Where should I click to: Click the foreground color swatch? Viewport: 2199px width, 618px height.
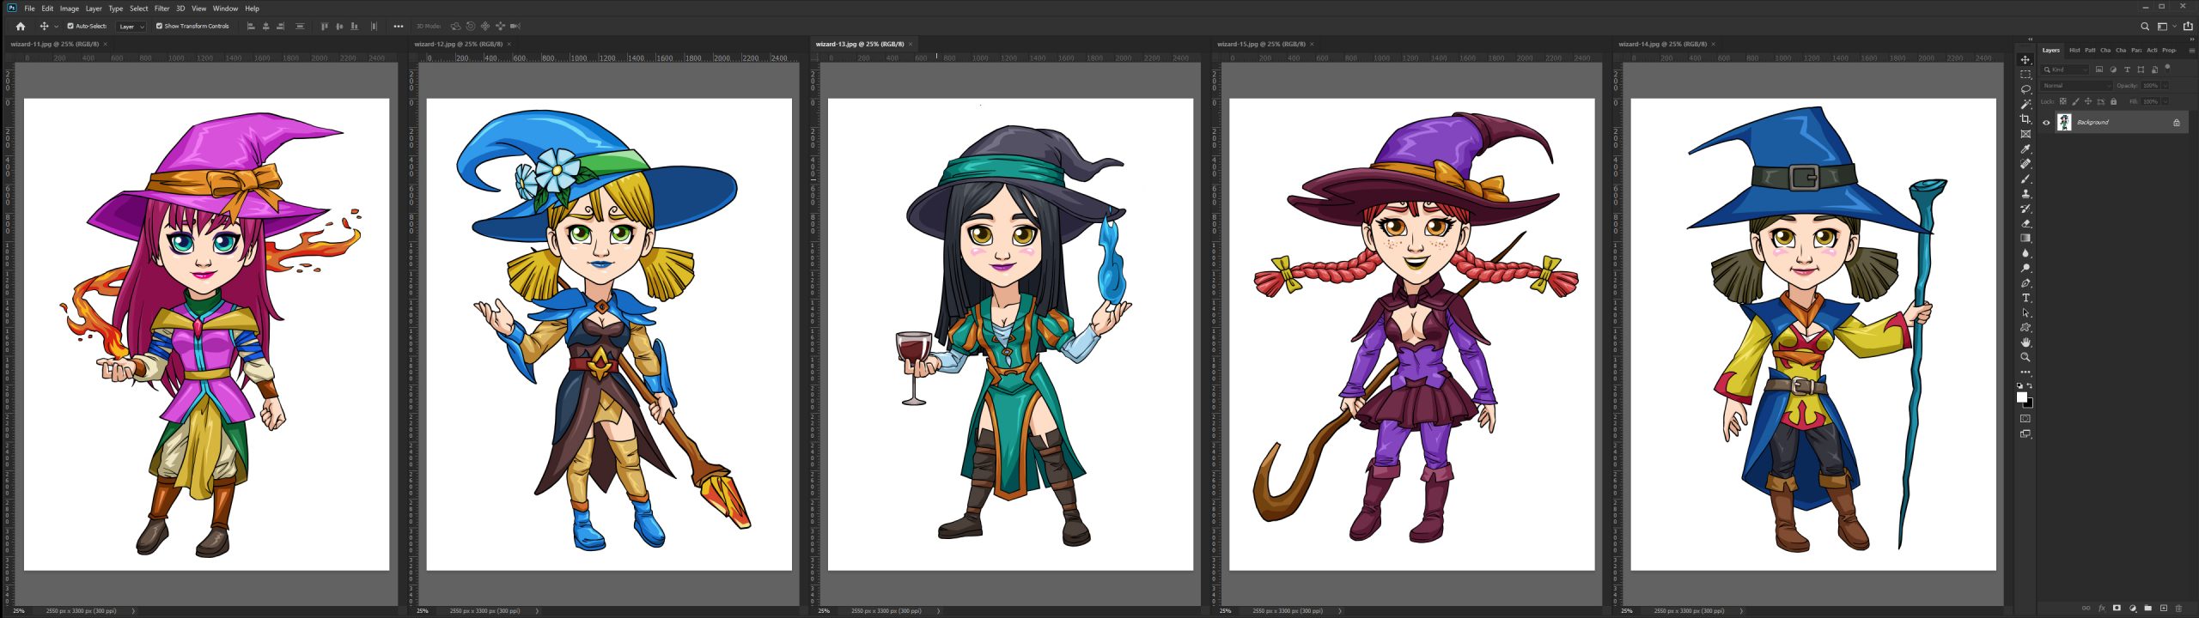(x=2022, y=397)
